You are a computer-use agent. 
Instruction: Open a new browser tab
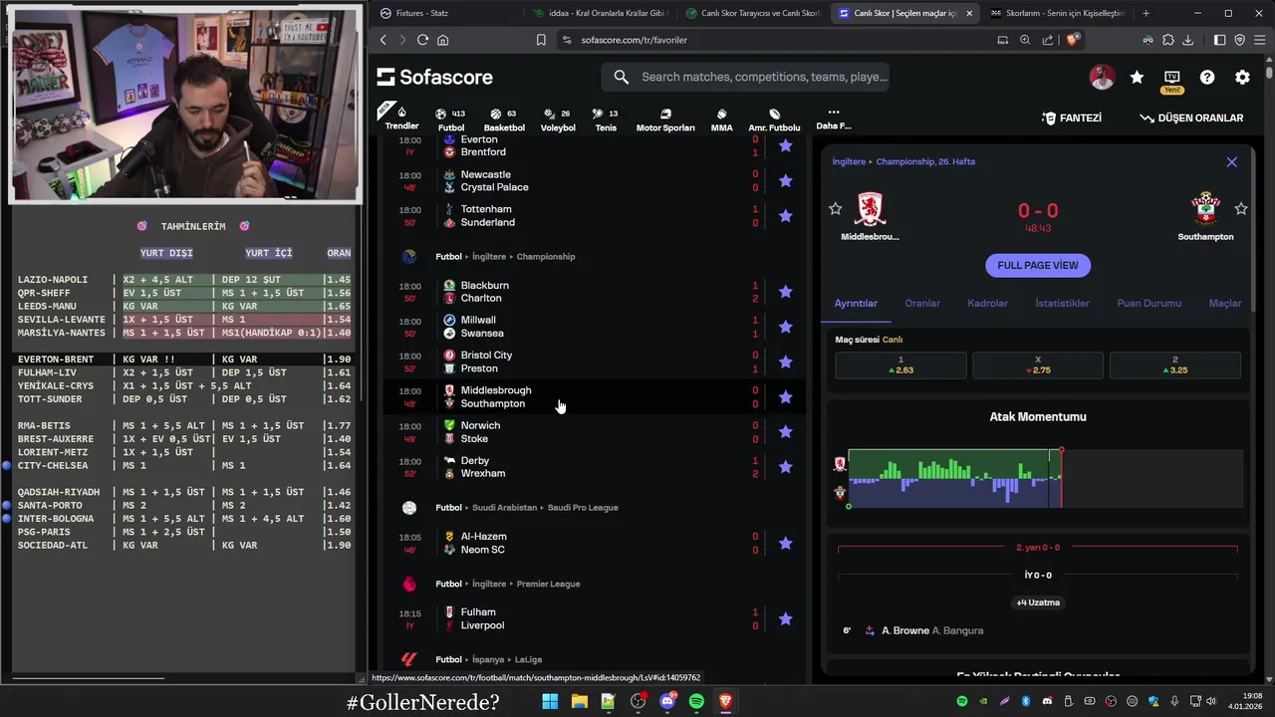click(x=1146, y=13)
